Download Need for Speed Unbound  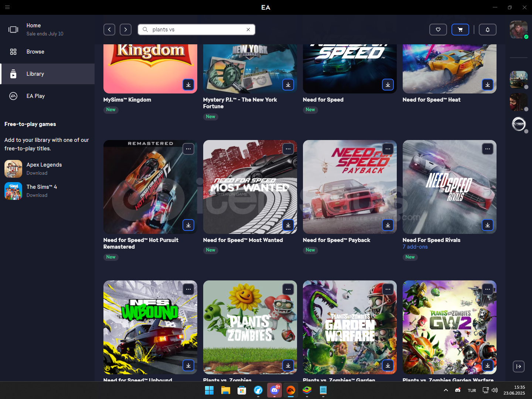pyautogui.click(x=188, y=365)
